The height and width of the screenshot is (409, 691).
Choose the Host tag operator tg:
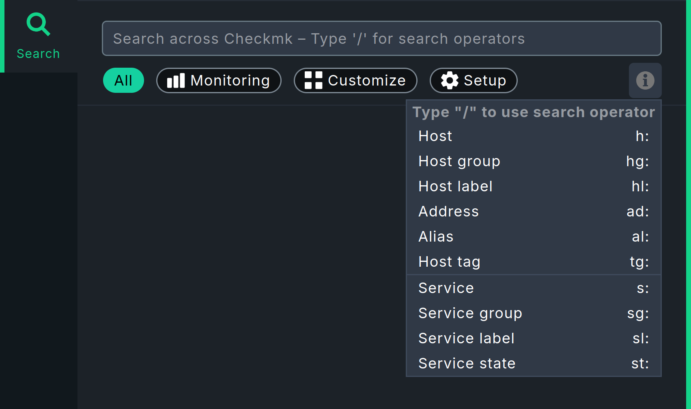pyautogui.click(x=534, y=262)
